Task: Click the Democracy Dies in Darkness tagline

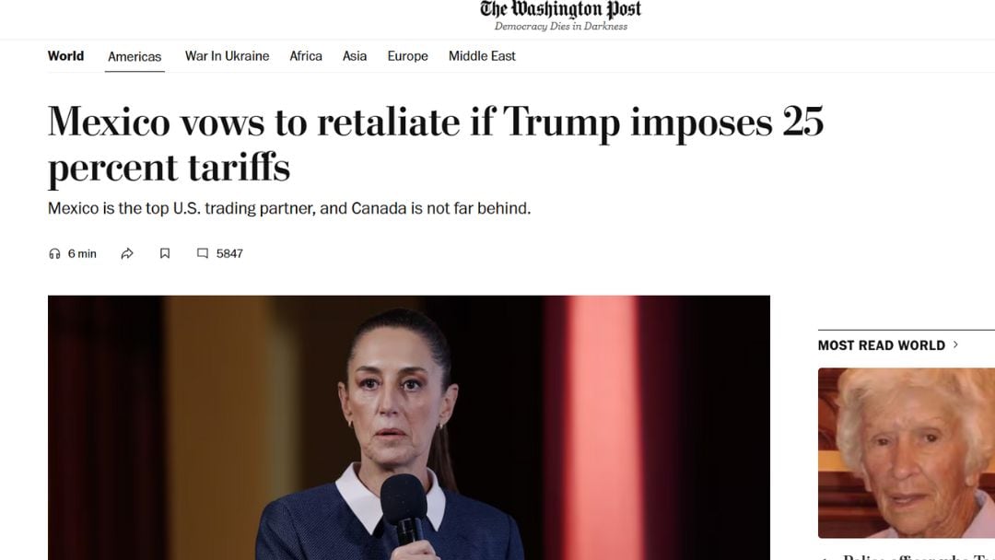Action: coord(561,27)
